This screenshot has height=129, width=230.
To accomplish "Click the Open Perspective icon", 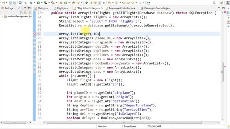I will [x=222, y=3].
